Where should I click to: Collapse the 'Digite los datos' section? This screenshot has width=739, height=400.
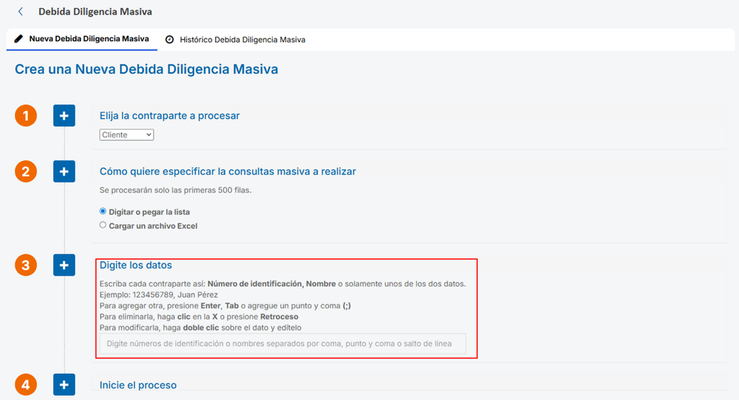[x=64, y=265]
